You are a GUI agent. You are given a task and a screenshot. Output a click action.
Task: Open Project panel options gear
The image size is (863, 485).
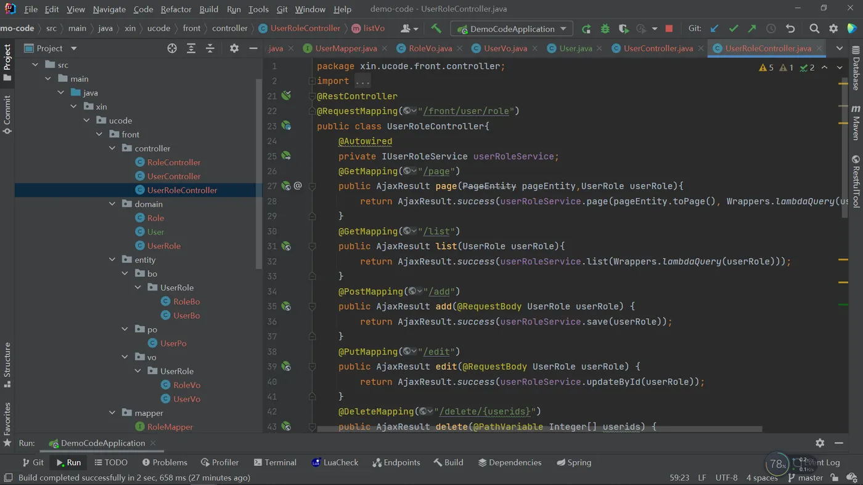(x=234, y=48)
